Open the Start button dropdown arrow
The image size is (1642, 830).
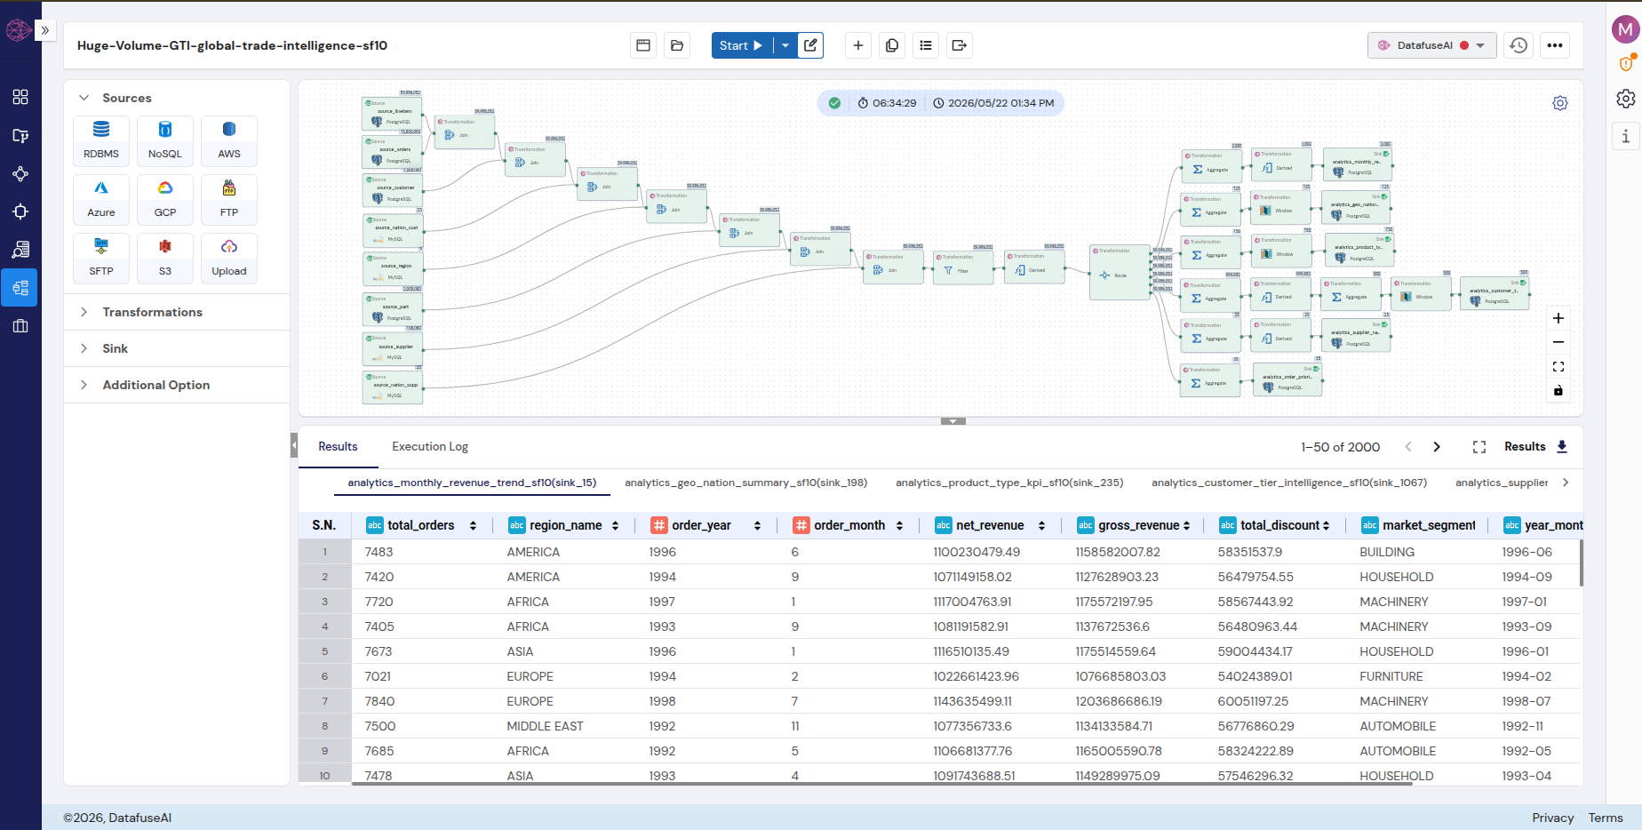pos(785,45)
